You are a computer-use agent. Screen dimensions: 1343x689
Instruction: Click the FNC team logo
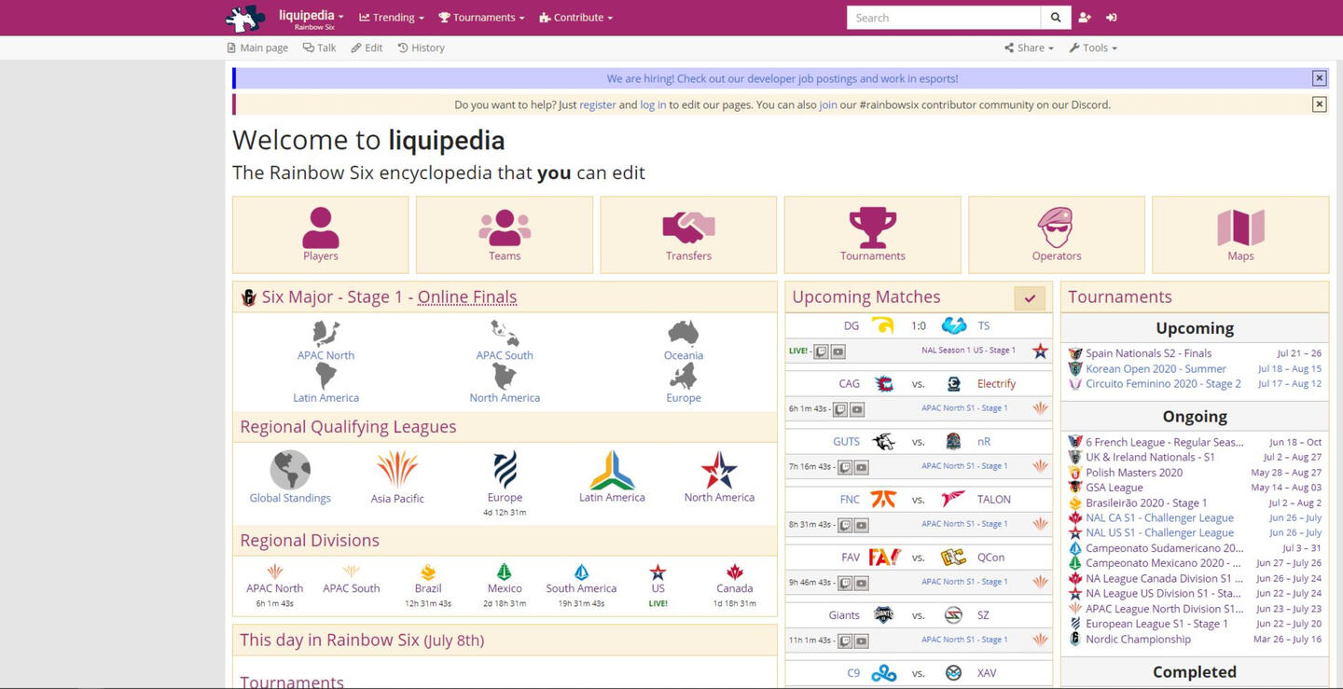(883, 499)
